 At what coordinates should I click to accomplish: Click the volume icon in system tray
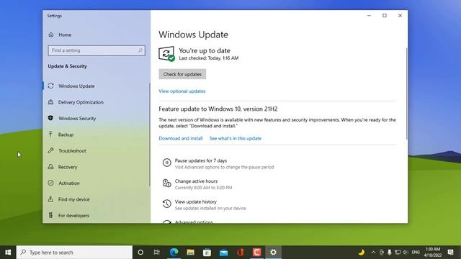point(406,253)
